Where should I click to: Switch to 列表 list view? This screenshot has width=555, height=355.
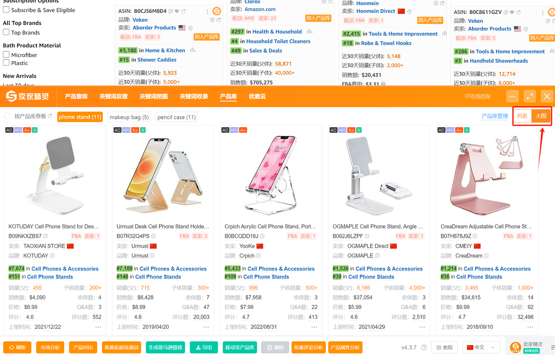tap(522, 116)
